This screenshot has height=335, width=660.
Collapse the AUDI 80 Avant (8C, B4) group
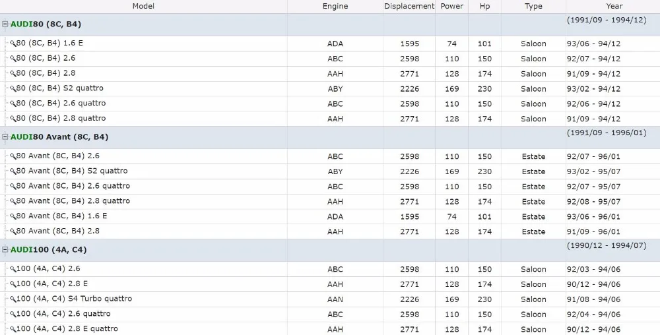5,137
